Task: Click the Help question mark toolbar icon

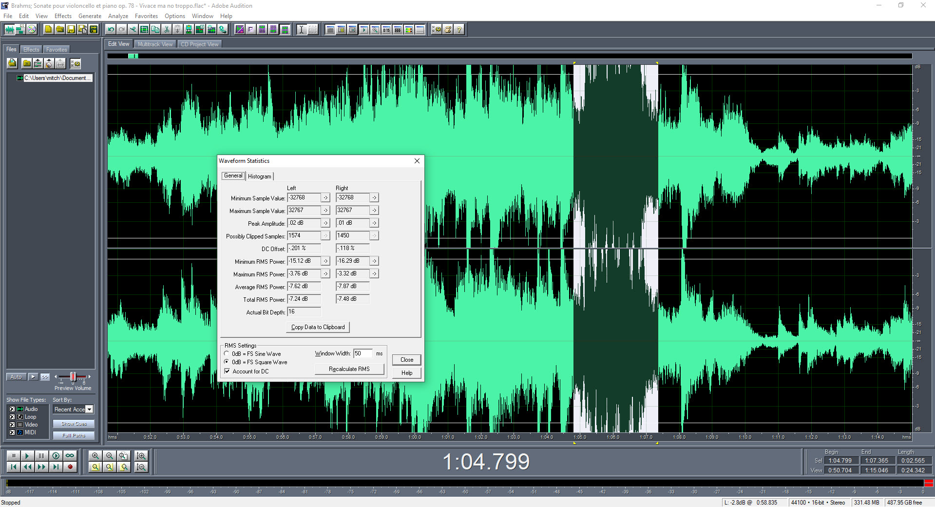Action: coord(459,30)
